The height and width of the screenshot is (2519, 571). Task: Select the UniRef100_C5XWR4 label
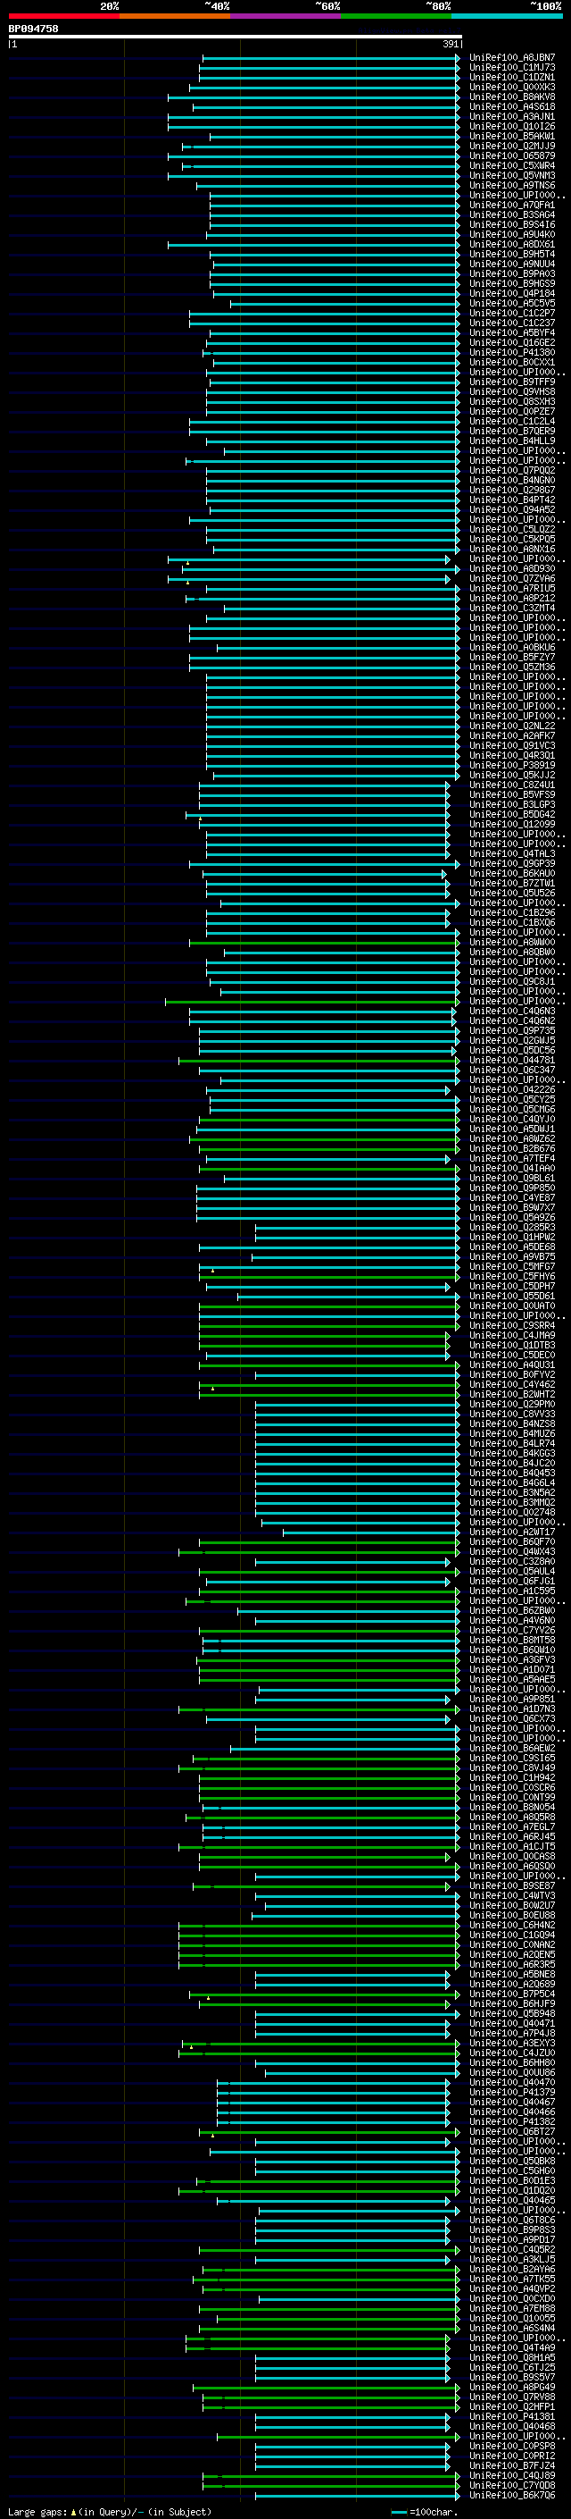[512, 165]
